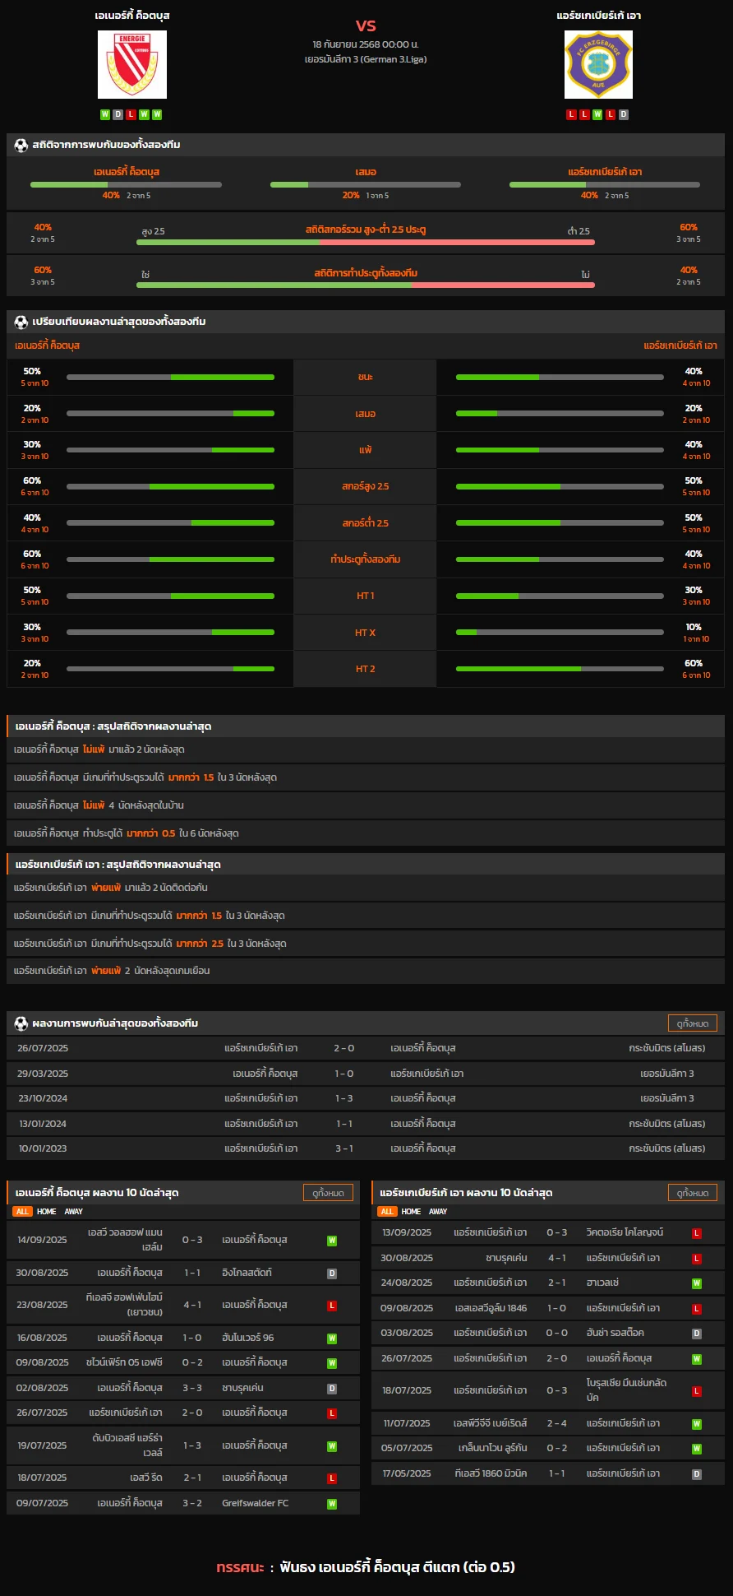Open ดูทั้งหมด button in Aue last 10 header
The image size is (733, 1596).
[x=693, y=1193]
